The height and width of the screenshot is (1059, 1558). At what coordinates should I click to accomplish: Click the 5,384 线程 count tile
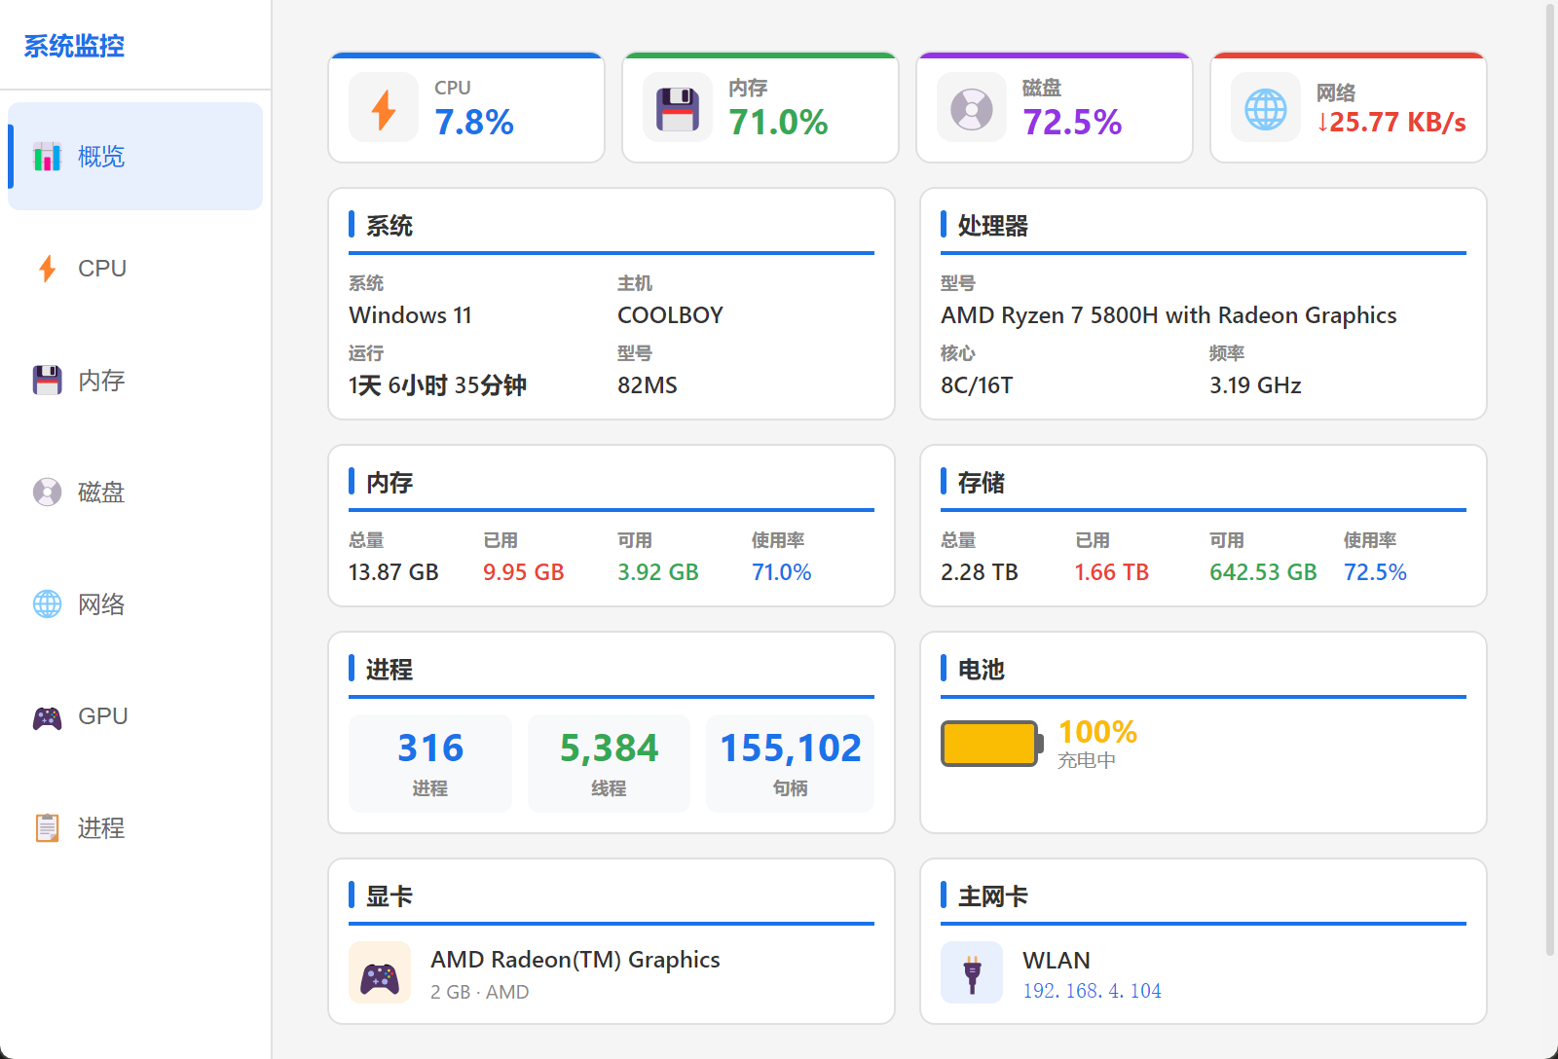click(x=609, y=763)
